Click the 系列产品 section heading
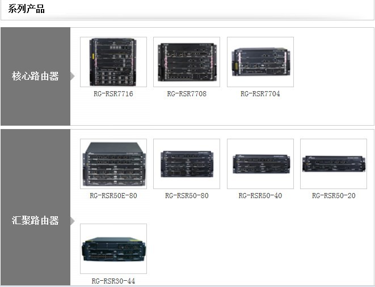 point(26,9)
